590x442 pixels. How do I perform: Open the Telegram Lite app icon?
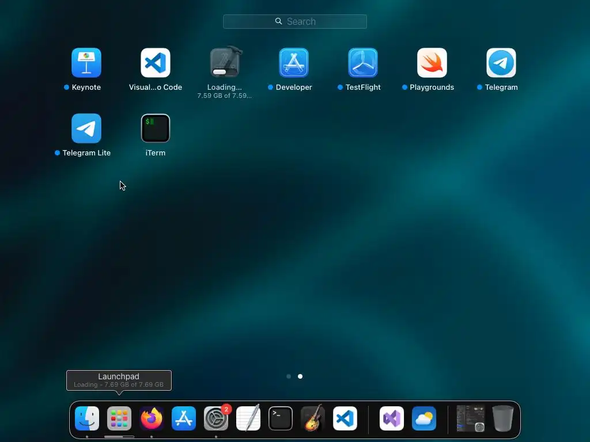point(86,128)
